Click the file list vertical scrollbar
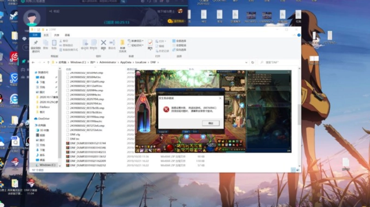Screen dimensions: 370x207 tap(299, 114)
